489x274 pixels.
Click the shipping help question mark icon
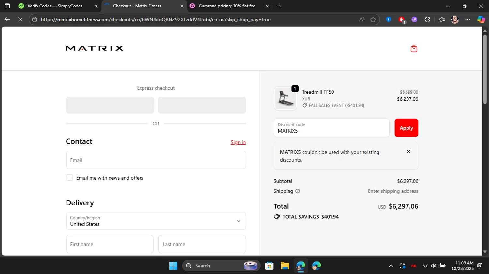click(298, 191)
